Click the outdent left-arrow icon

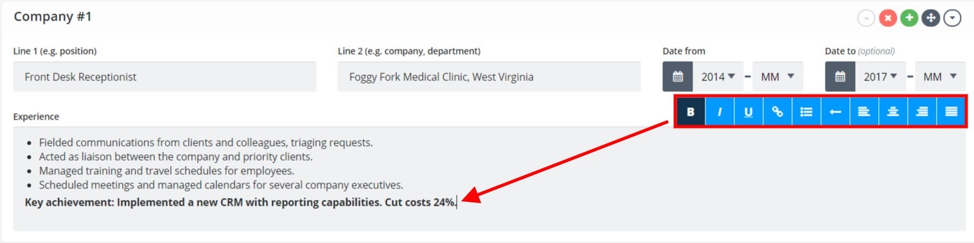tap(835, 111)
